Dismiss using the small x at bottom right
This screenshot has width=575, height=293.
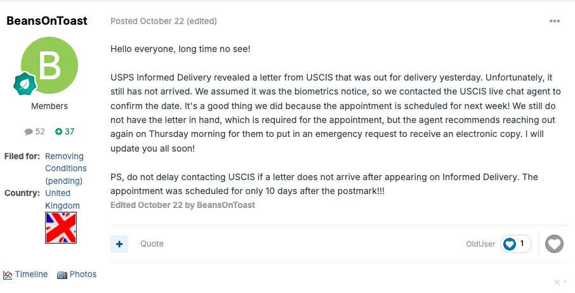pos(557,282)
